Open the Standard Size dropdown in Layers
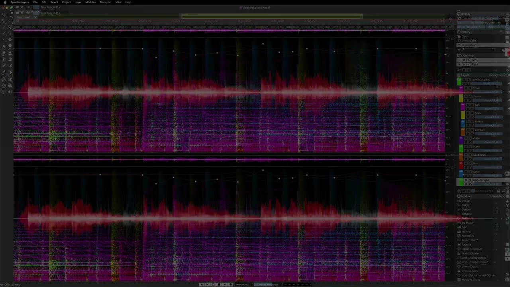510x287 pixels. (496, 75)
